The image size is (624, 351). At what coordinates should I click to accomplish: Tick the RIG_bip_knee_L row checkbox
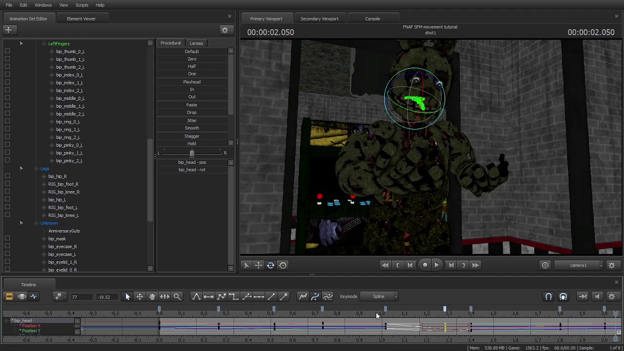point(7,215)
